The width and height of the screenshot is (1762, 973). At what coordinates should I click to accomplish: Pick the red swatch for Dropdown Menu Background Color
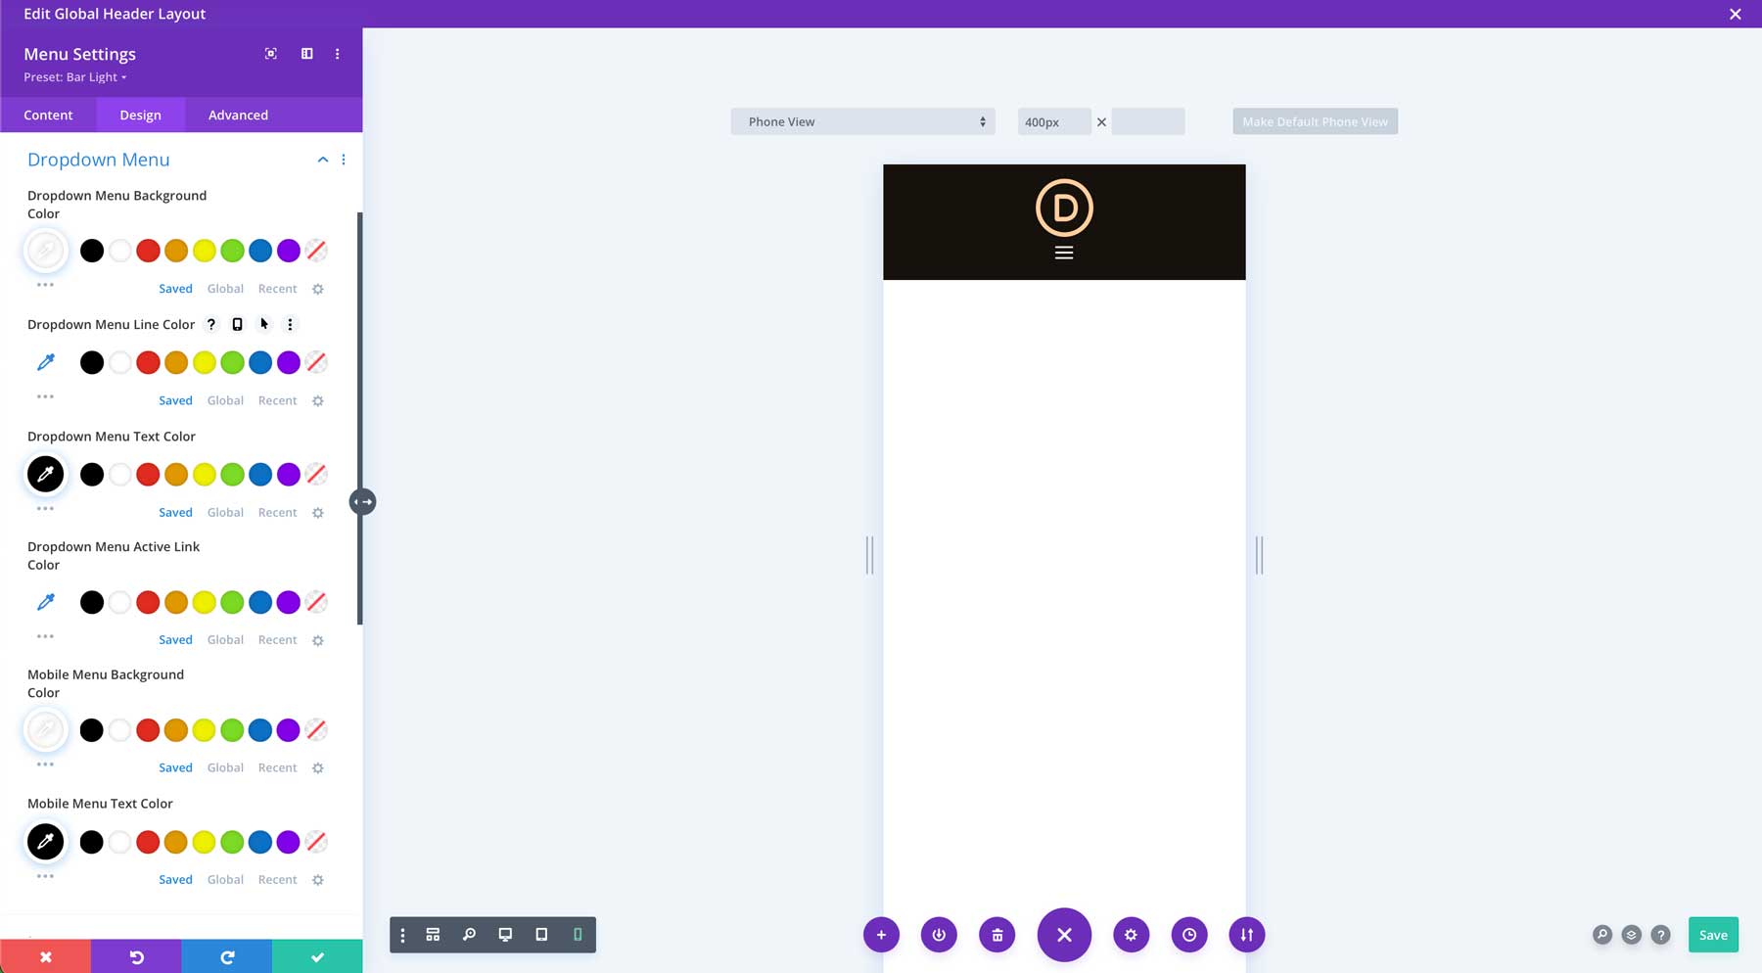coord(148,251)
